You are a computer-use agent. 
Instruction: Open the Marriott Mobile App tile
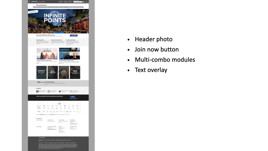(53, 72)
